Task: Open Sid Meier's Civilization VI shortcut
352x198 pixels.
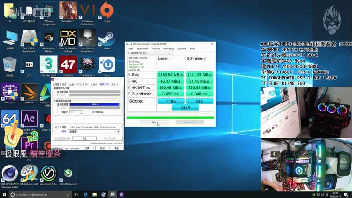Action: (87, 13)
